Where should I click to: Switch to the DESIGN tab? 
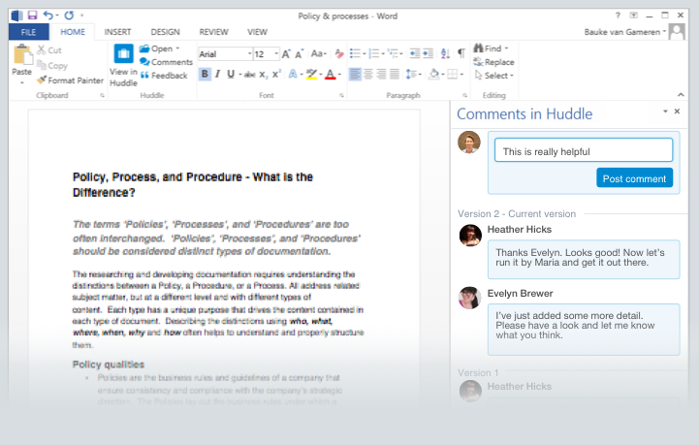(166, 32)
